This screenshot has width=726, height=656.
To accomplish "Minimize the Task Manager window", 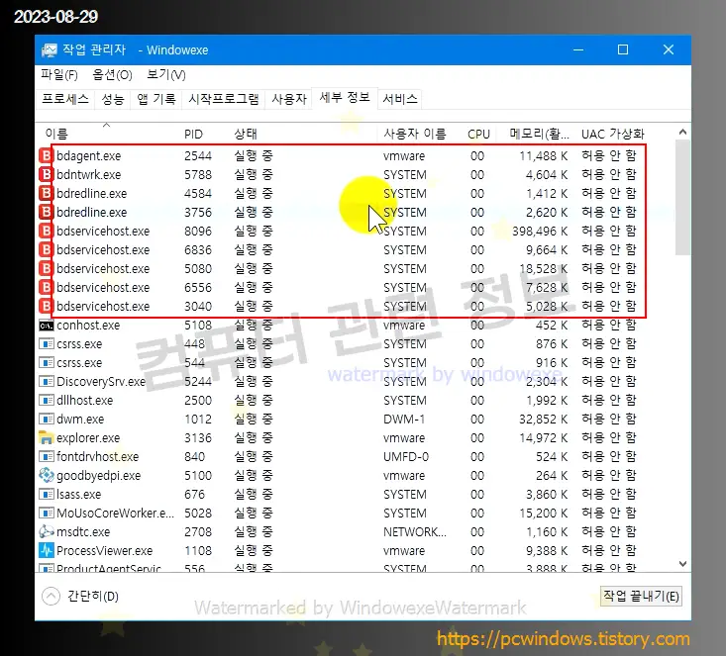I will pyautogui.click(x=578, y=49).
